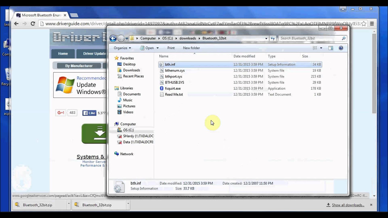Close the Microsoft Bluetooth Enum Chrome tab
Image resolution: width=388 pixels, height=218 pixels.
click(x=65, y=15)
